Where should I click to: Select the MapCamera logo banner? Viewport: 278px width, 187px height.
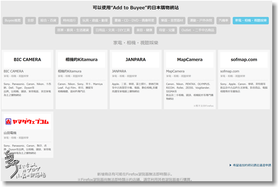point(190,60)
